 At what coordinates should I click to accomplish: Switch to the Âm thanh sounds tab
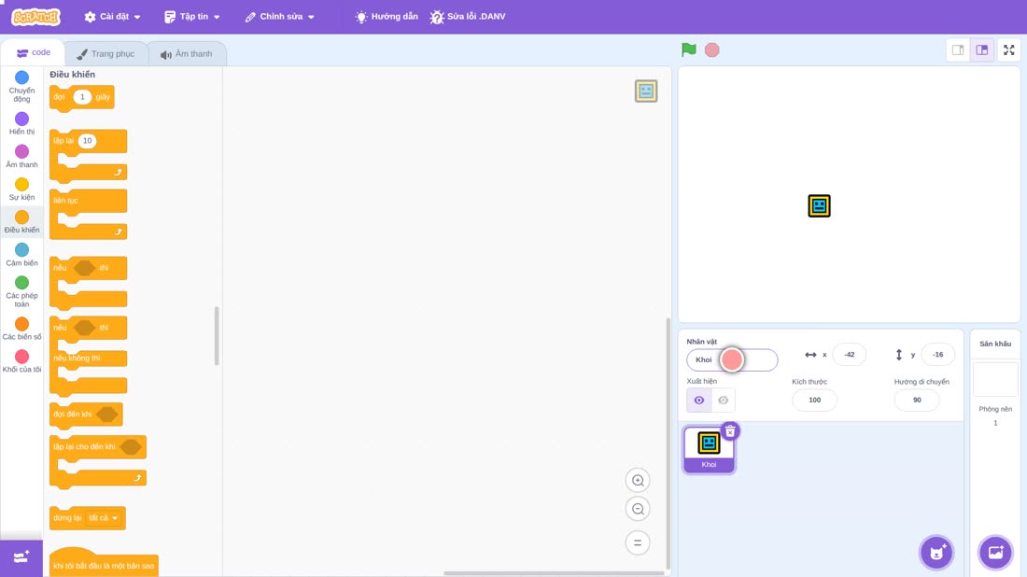point(187,54)
